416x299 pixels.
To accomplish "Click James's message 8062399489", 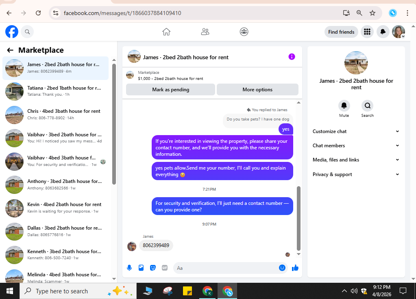I will pos(156,245).
